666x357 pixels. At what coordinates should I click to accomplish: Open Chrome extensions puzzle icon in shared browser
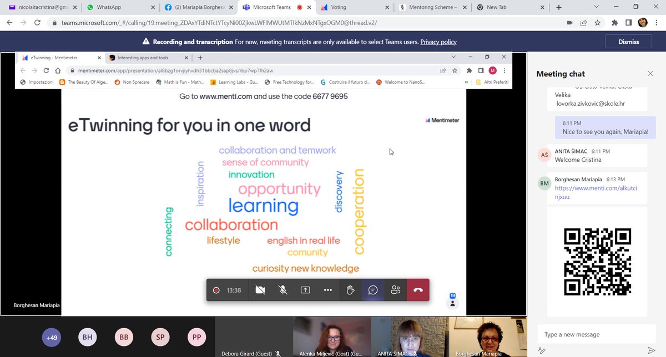pyautogui.click(x=469, y=70)
